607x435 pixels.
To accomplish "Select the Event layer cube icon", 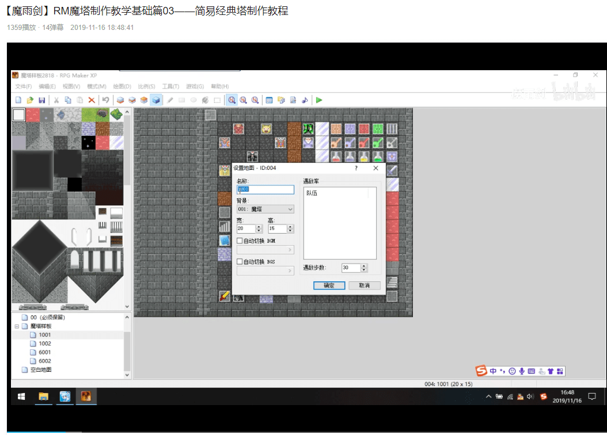I will point(156,100).
